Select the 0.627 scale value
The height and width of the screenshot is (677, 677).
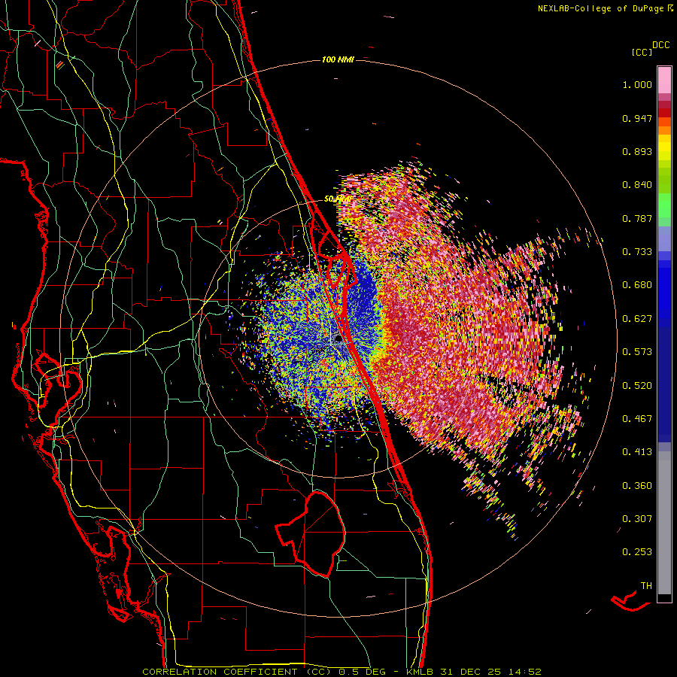click(x=637, y=319)
